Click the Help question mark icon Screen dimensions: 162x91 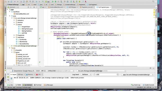83,2
